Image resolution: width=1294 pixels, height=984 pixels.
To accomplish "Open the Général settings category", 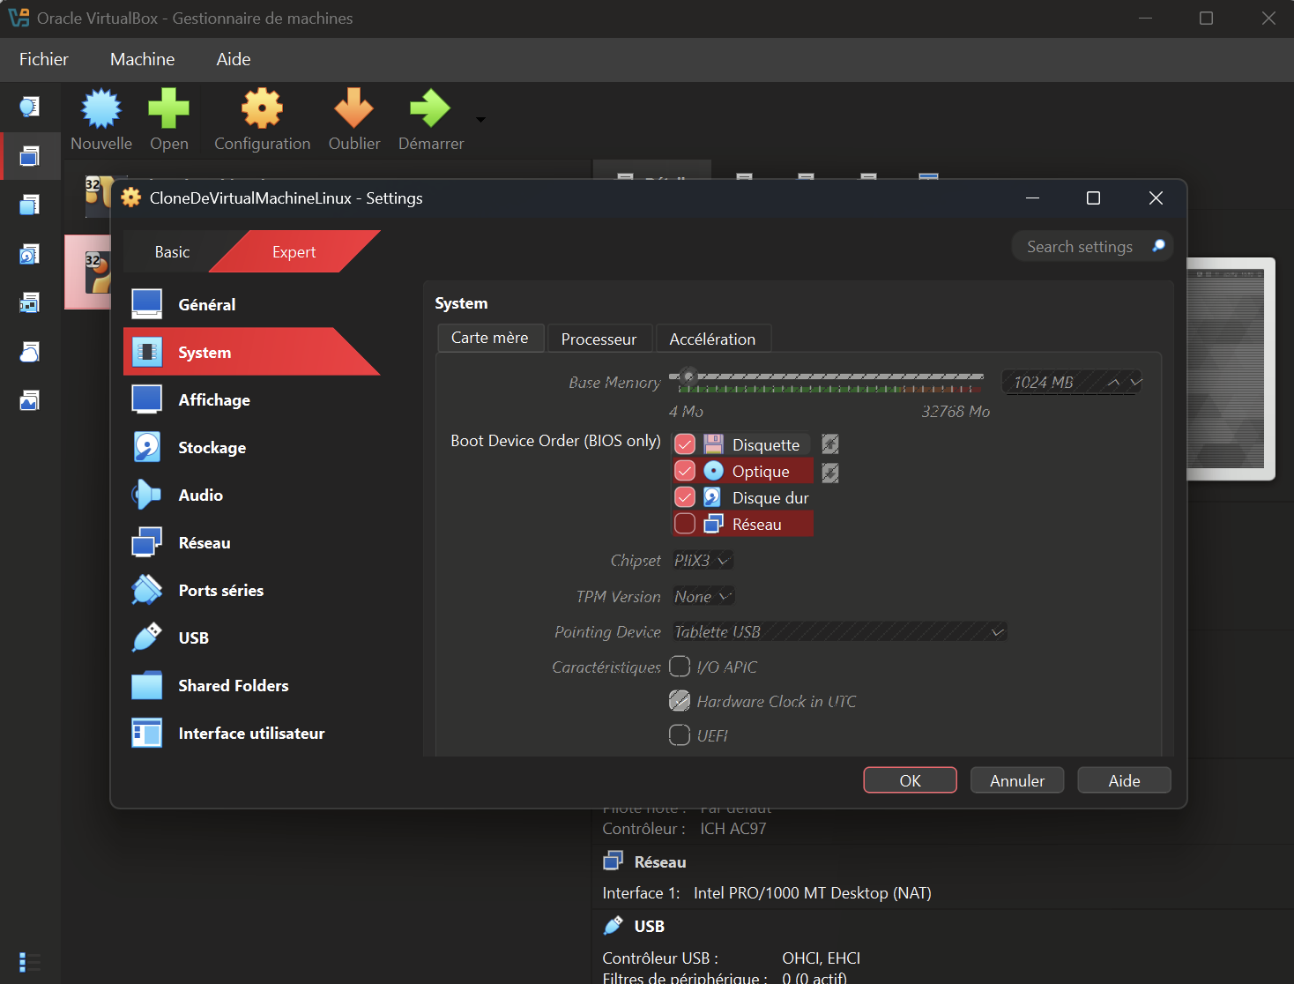I will coord(251,304).
